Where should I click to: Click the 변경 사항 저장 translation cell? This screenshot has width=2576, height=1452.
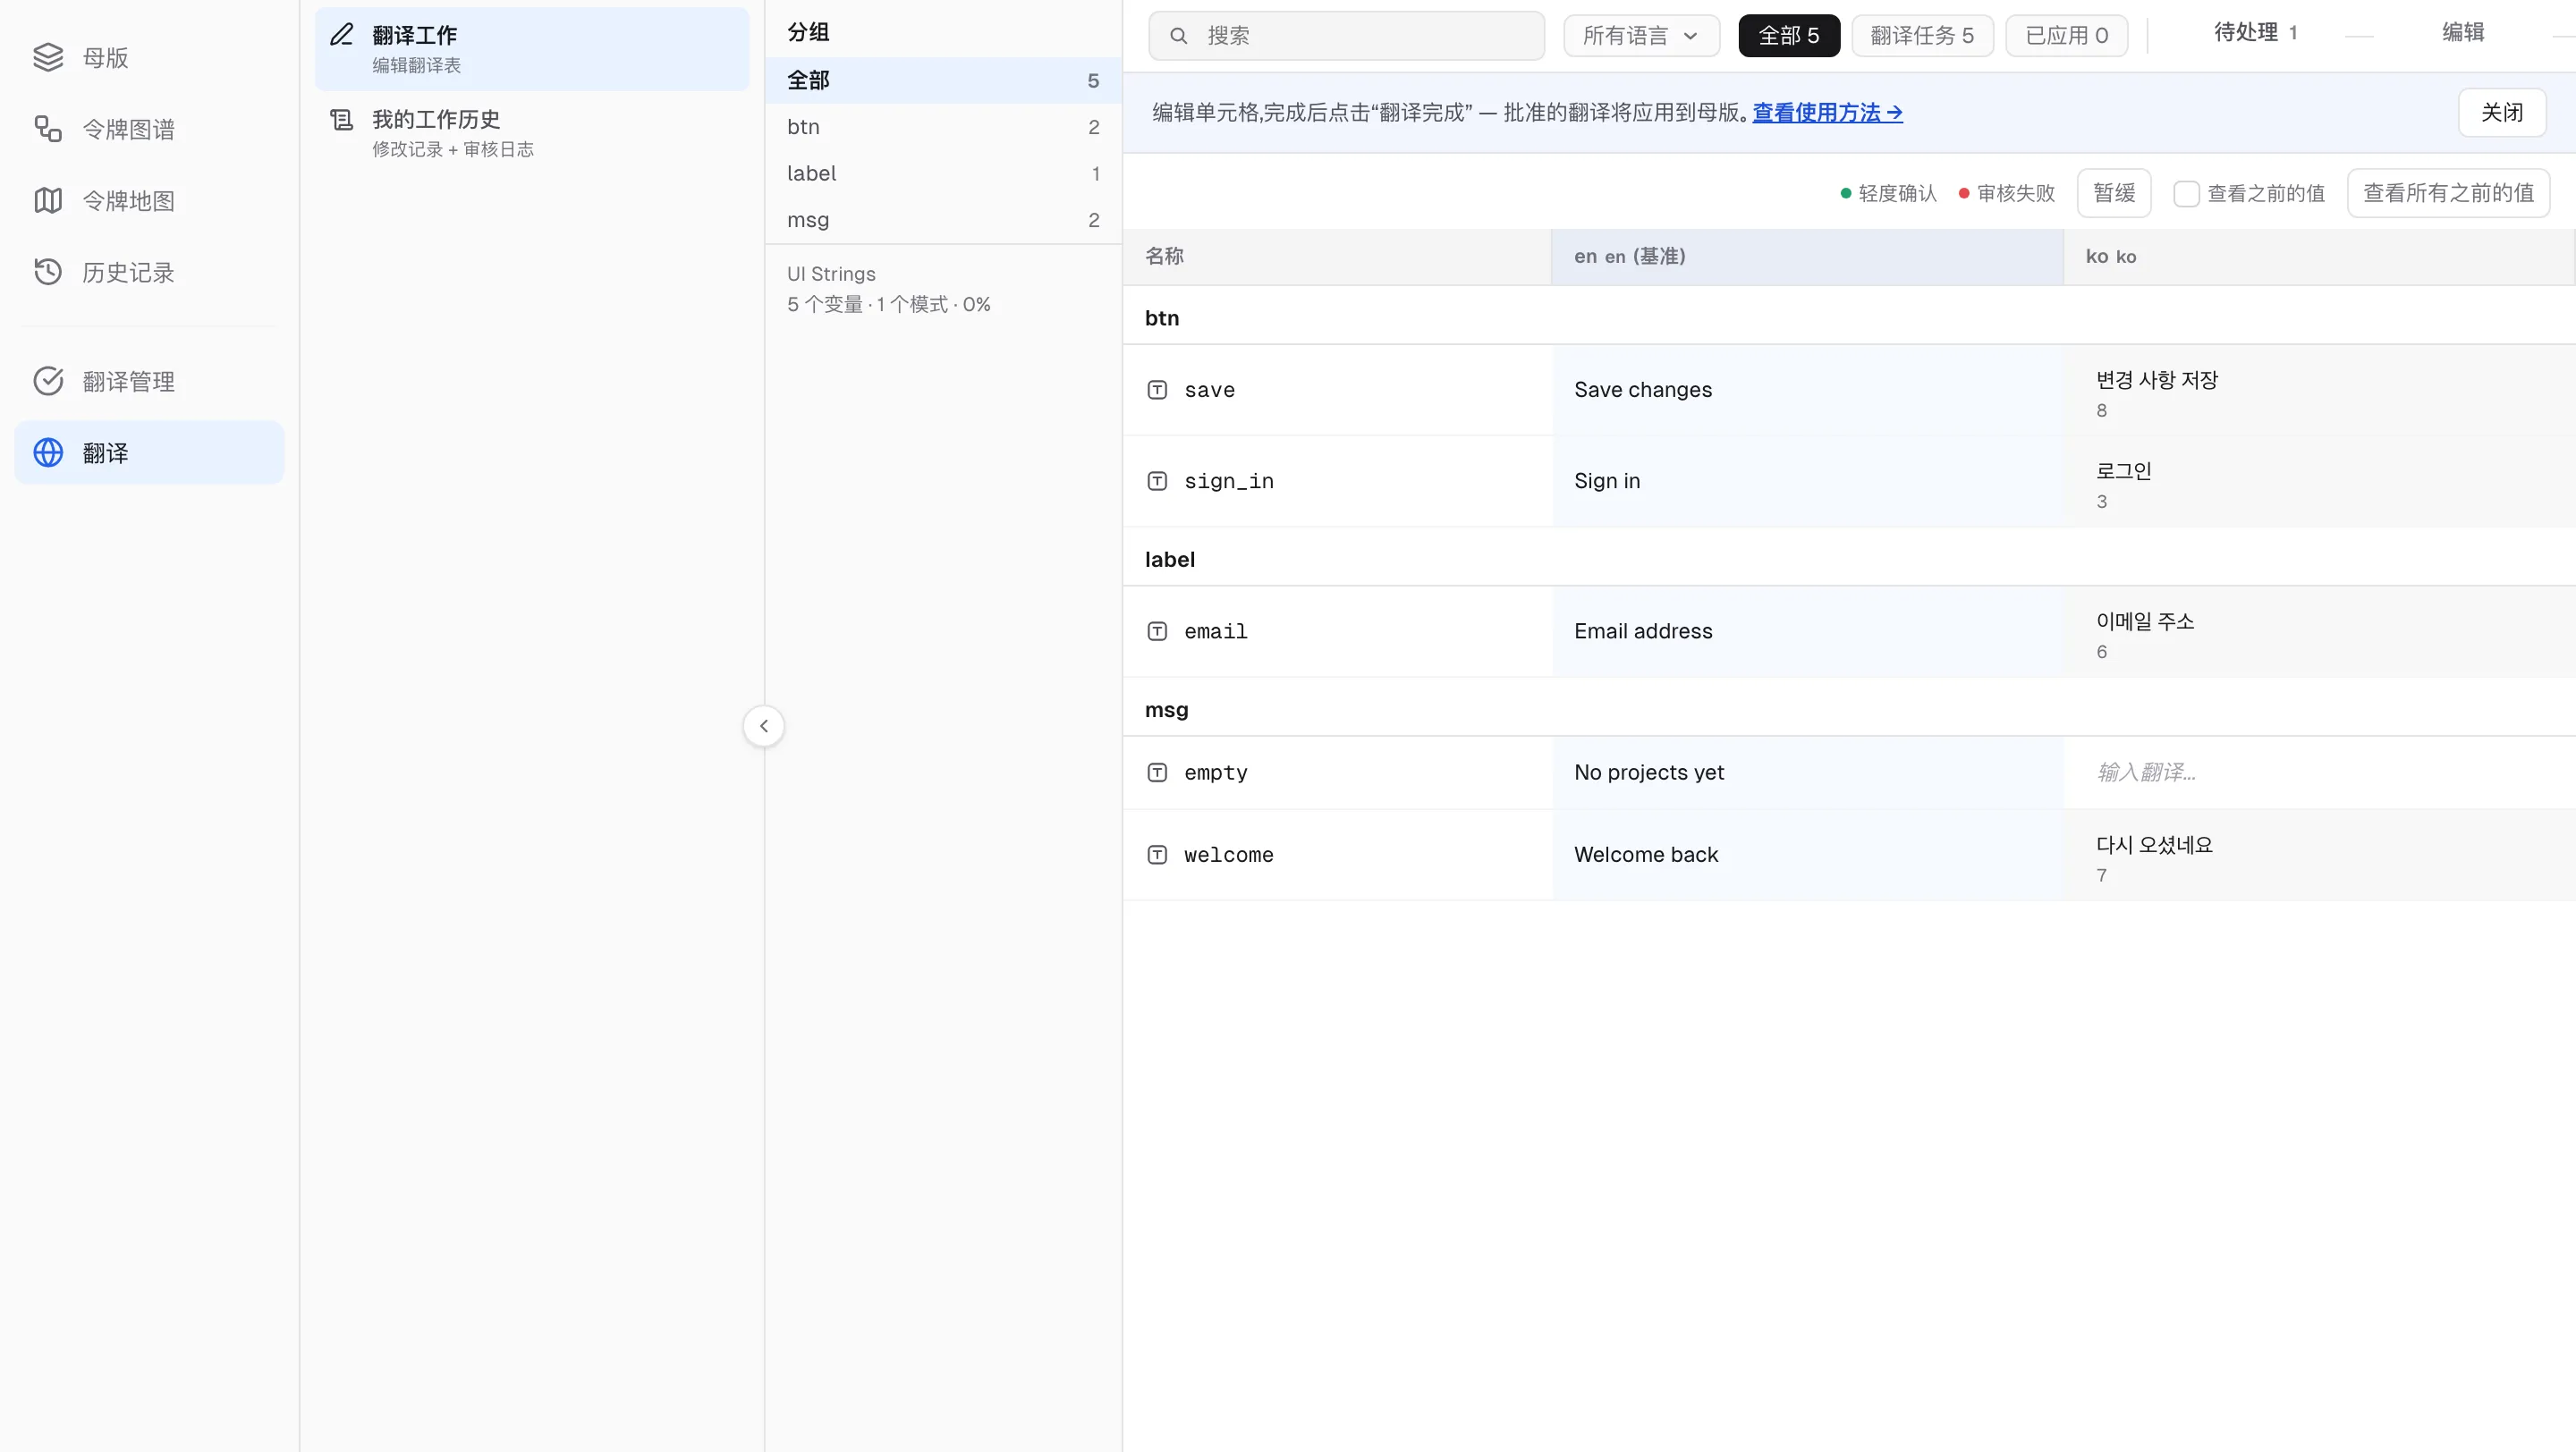(x=2319, y=391)
